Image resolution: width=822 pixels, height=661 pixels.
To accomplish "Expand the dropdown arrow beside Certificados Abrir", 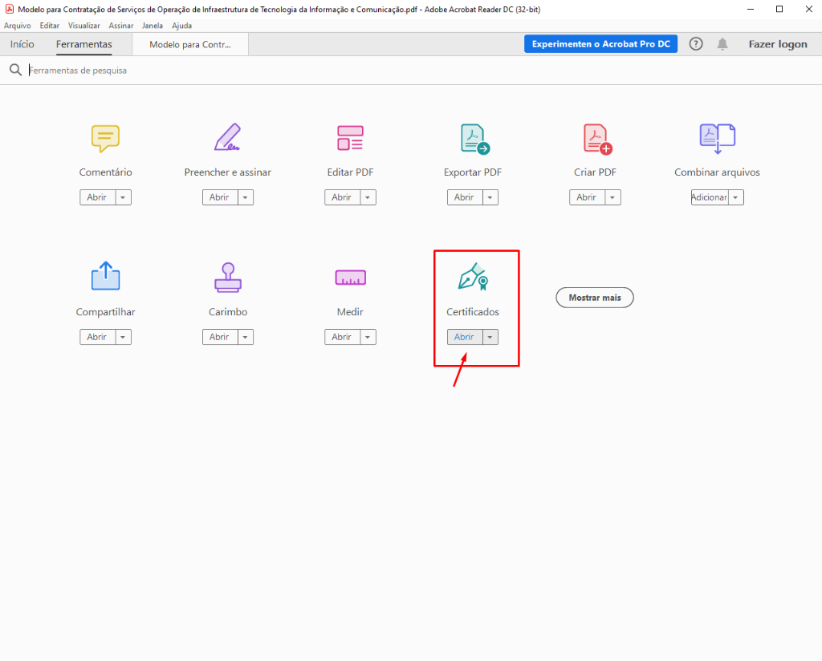I will point(490,338).
